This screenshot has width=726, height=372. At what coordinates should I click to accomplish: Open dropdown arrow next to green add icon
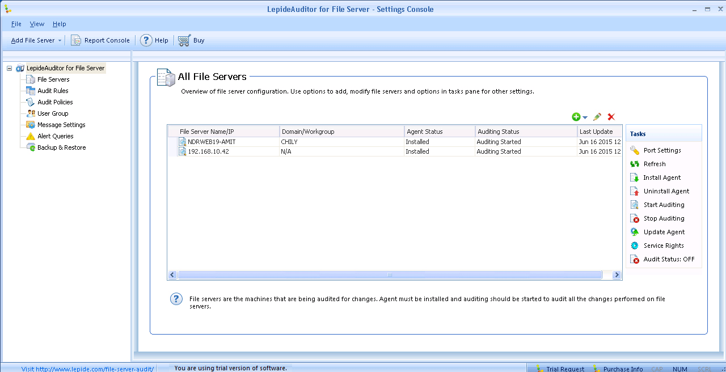coord(585,117)
